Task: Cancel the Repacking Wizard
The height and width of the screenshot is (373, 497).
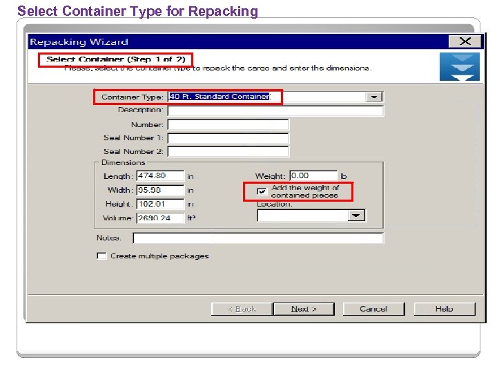Action: [373, 309]
